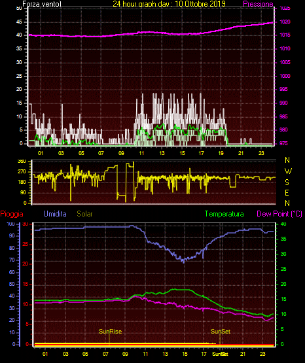Select pressure axis value 1015
This screenshot has width=305, height=363.
point(285,35)
